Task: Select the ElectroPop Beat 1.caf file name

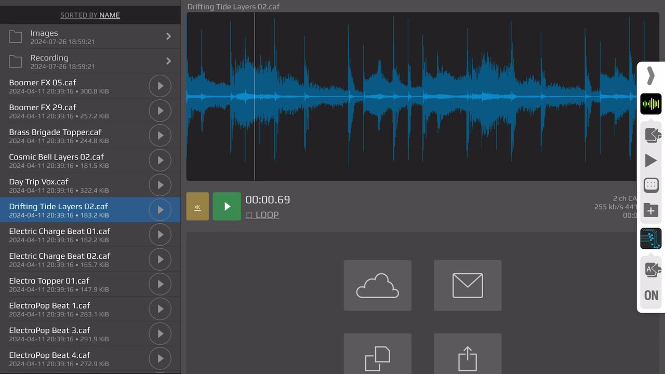Action: (50, 306)
